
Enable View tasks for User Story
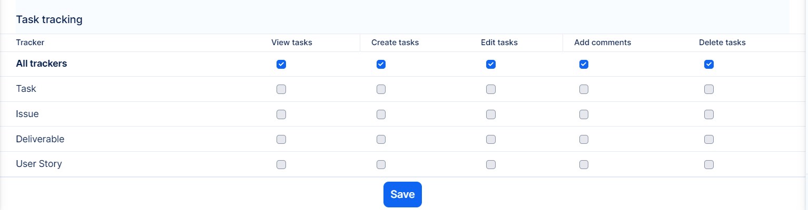[281, 164]
